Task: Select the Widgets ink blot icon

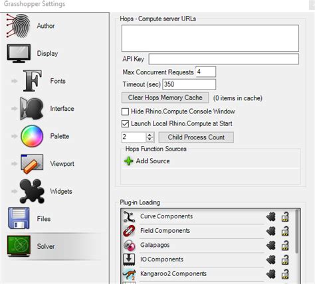Action: 32,191
